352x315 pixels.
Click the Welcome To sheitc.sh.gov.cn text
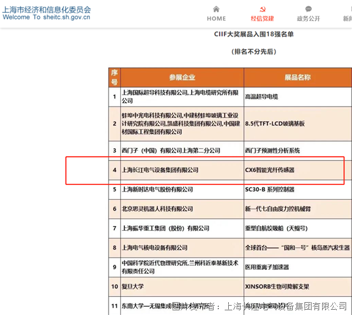(46, 17)
